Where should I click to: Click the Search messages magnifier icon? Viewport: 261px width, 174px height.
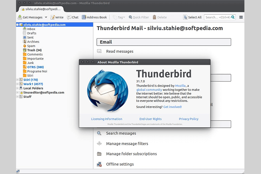click(99, 133)
